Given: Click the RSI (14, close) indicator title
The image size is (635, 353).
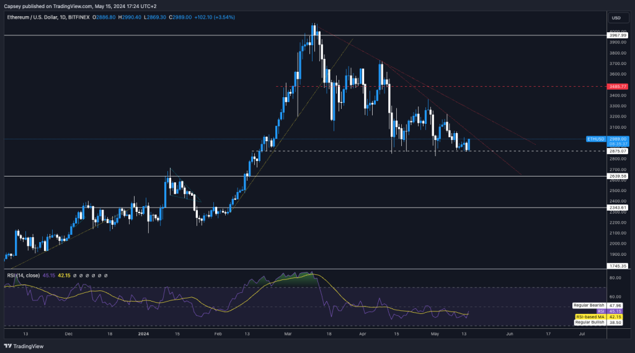Looking at the screenshot, I should click(x=23, y=276).
